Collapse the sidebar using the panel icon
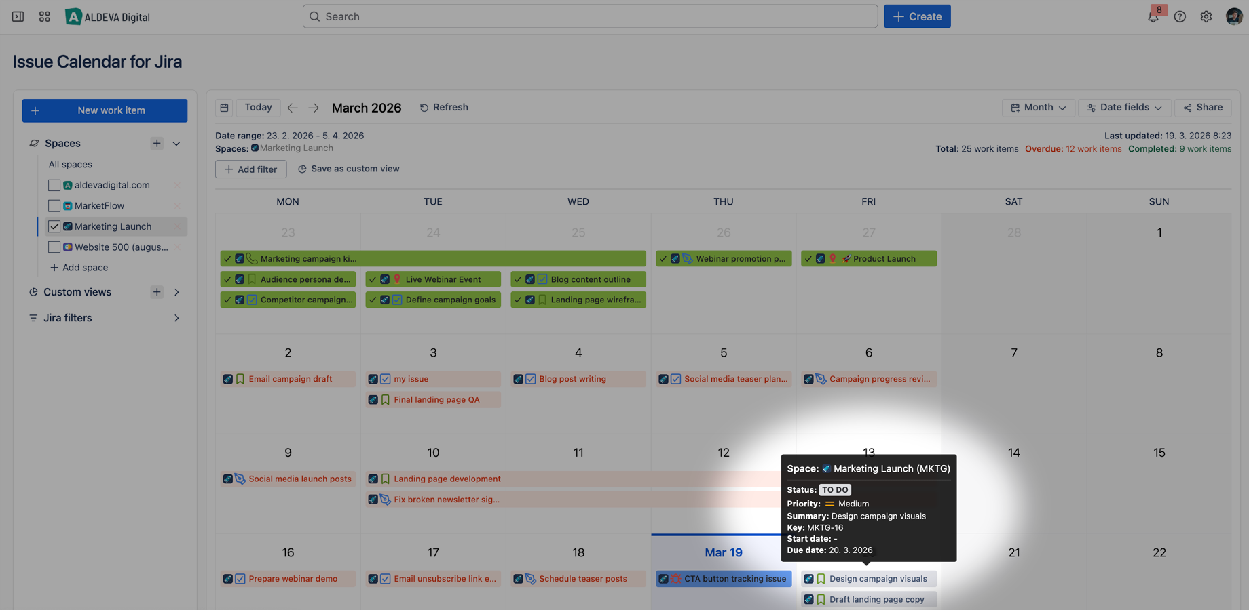 coord(17,16)
